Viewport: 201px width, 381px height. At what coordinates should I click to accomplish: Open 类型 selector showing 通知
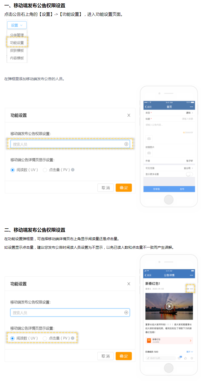pos(169,113)
